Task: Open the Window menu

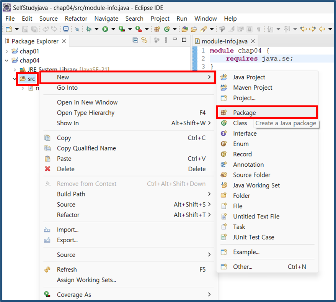Action: click(206, 19)
